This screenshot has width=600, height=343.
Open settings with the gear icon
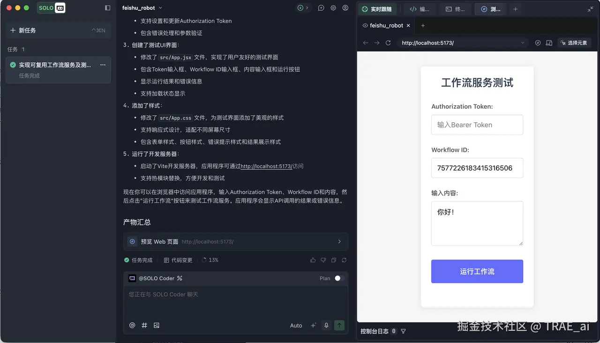pyautogui.click(x=333, y=8)
